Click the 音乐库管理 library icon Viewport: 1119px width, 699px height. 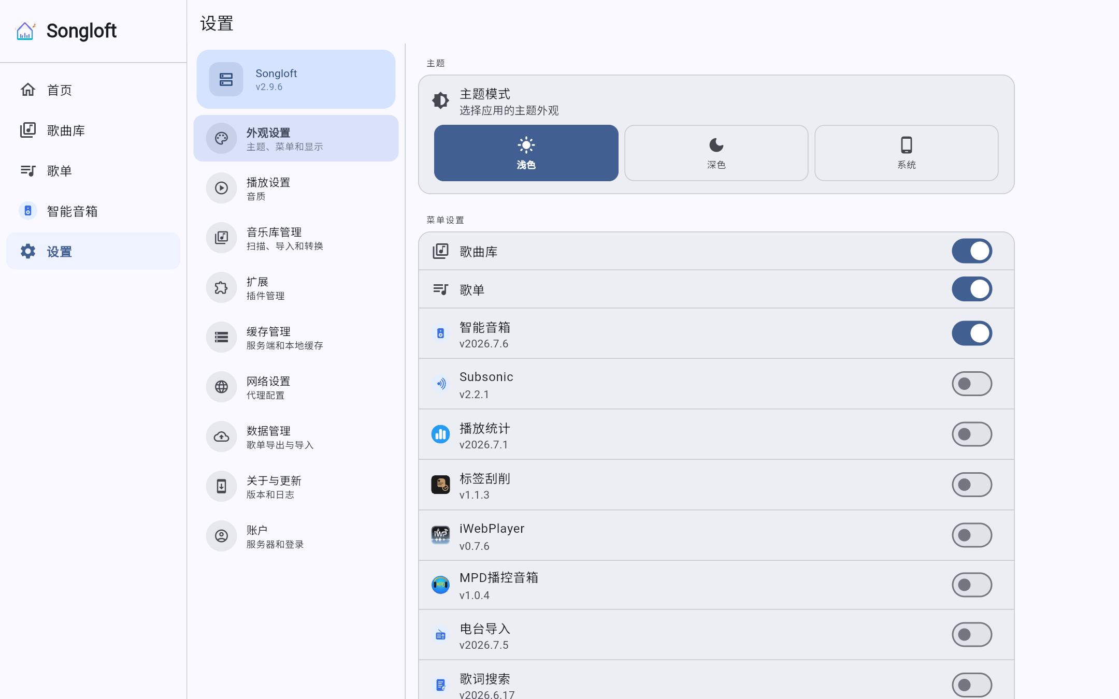[221, 238]
